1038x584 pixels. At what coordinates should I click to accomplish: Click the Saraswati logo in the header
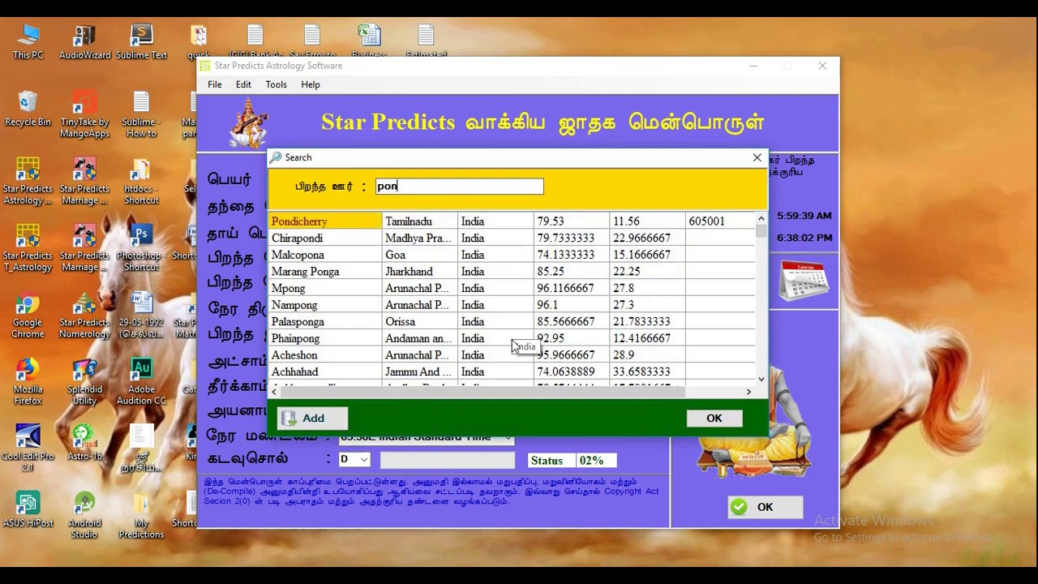[248, 123]
